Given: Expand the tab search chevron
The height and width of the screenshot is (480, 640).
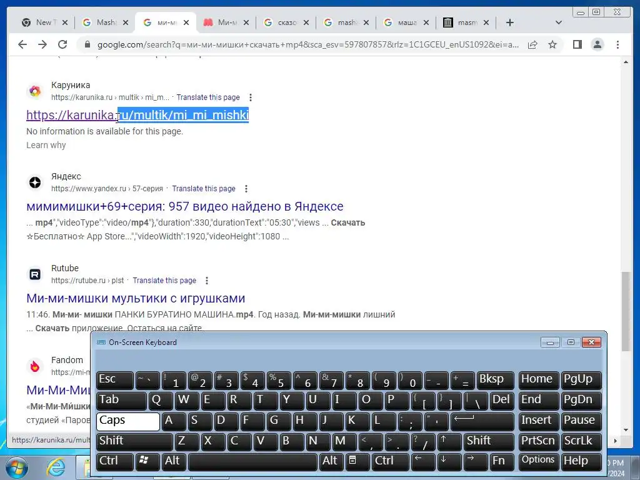Looking at the screenshot, I should pyautogui.click(x=559, y=22).
